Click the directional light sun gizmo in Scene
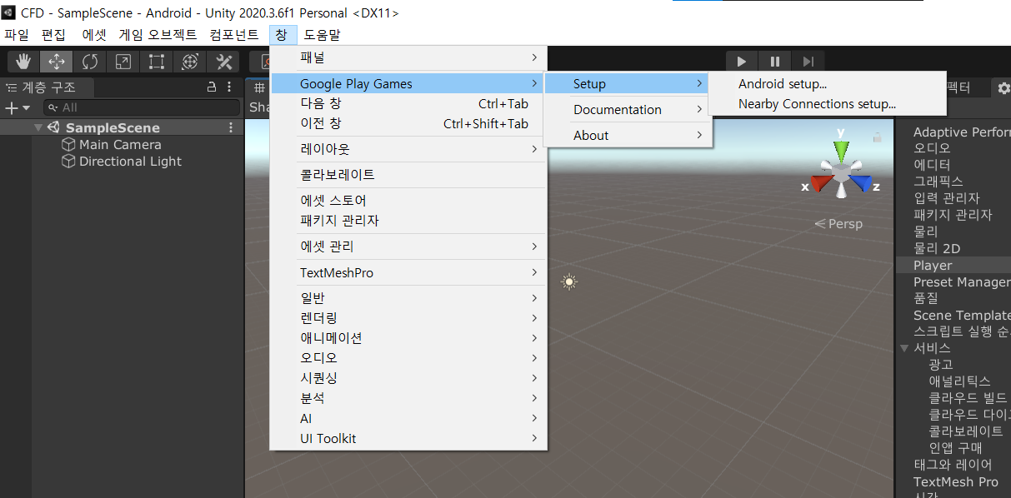Viewport: 1011px width, 498px height. coord(569,282)
